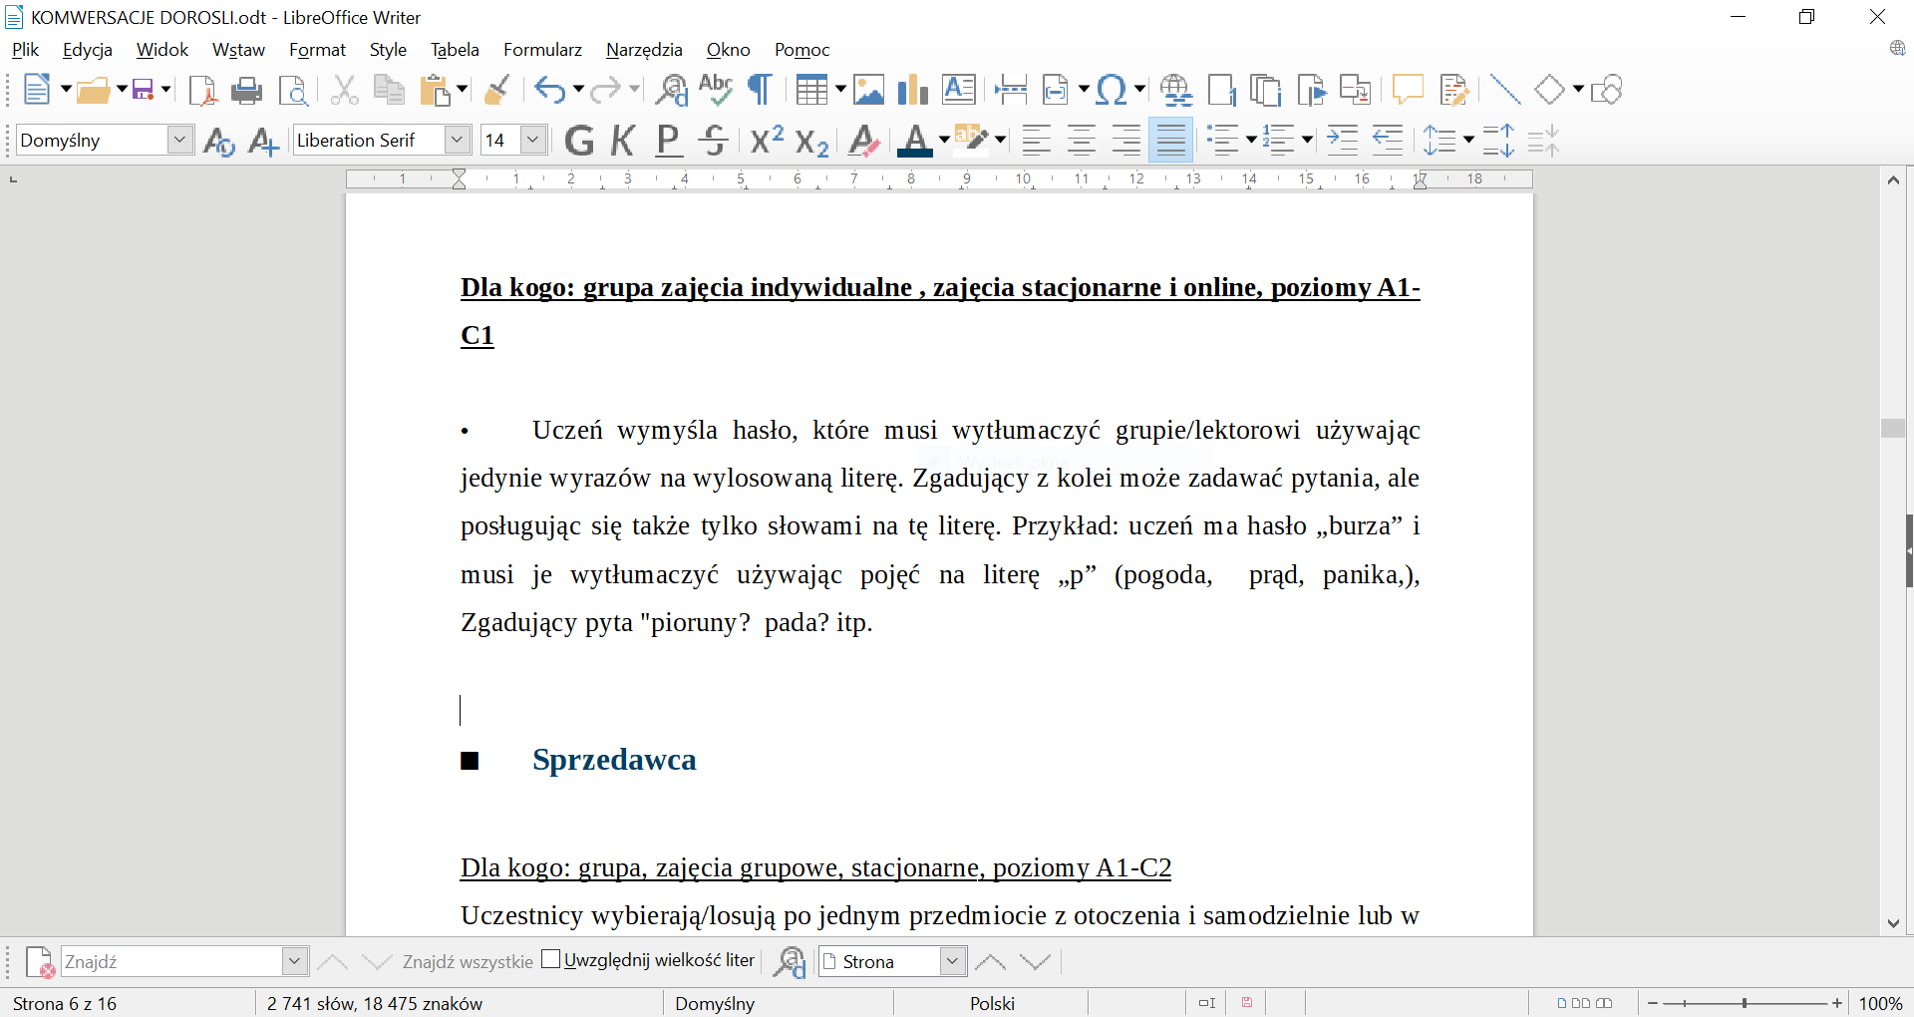Click the zoom slider in status bar
Image resolution: width=1914 pixels, height=1017 pixels.
pos(1745,1003)
